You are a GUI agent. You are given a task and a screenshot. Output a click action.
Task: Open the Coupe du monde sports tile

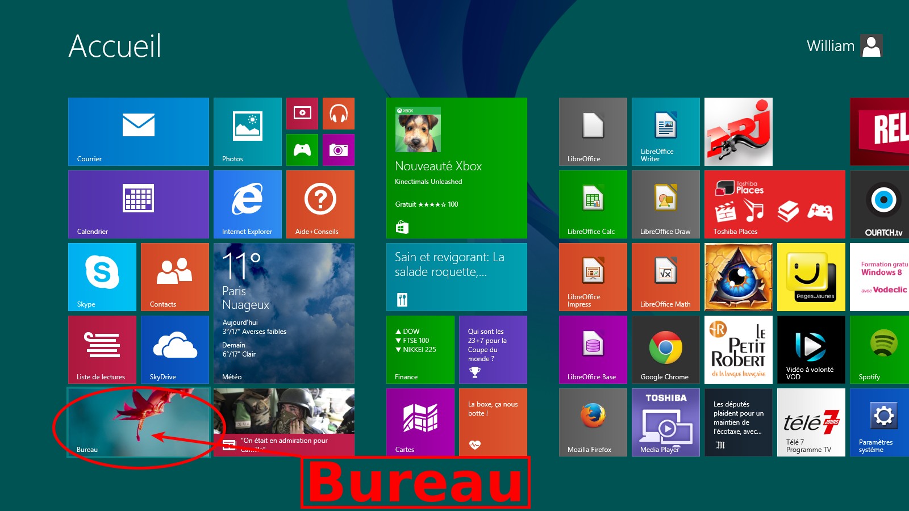tap(493, 350)
